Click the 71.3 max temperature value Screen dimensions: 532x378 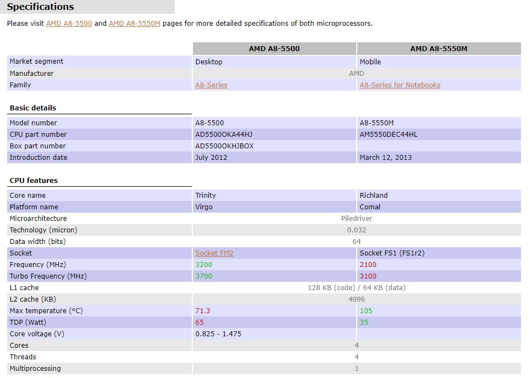(203, 311)
